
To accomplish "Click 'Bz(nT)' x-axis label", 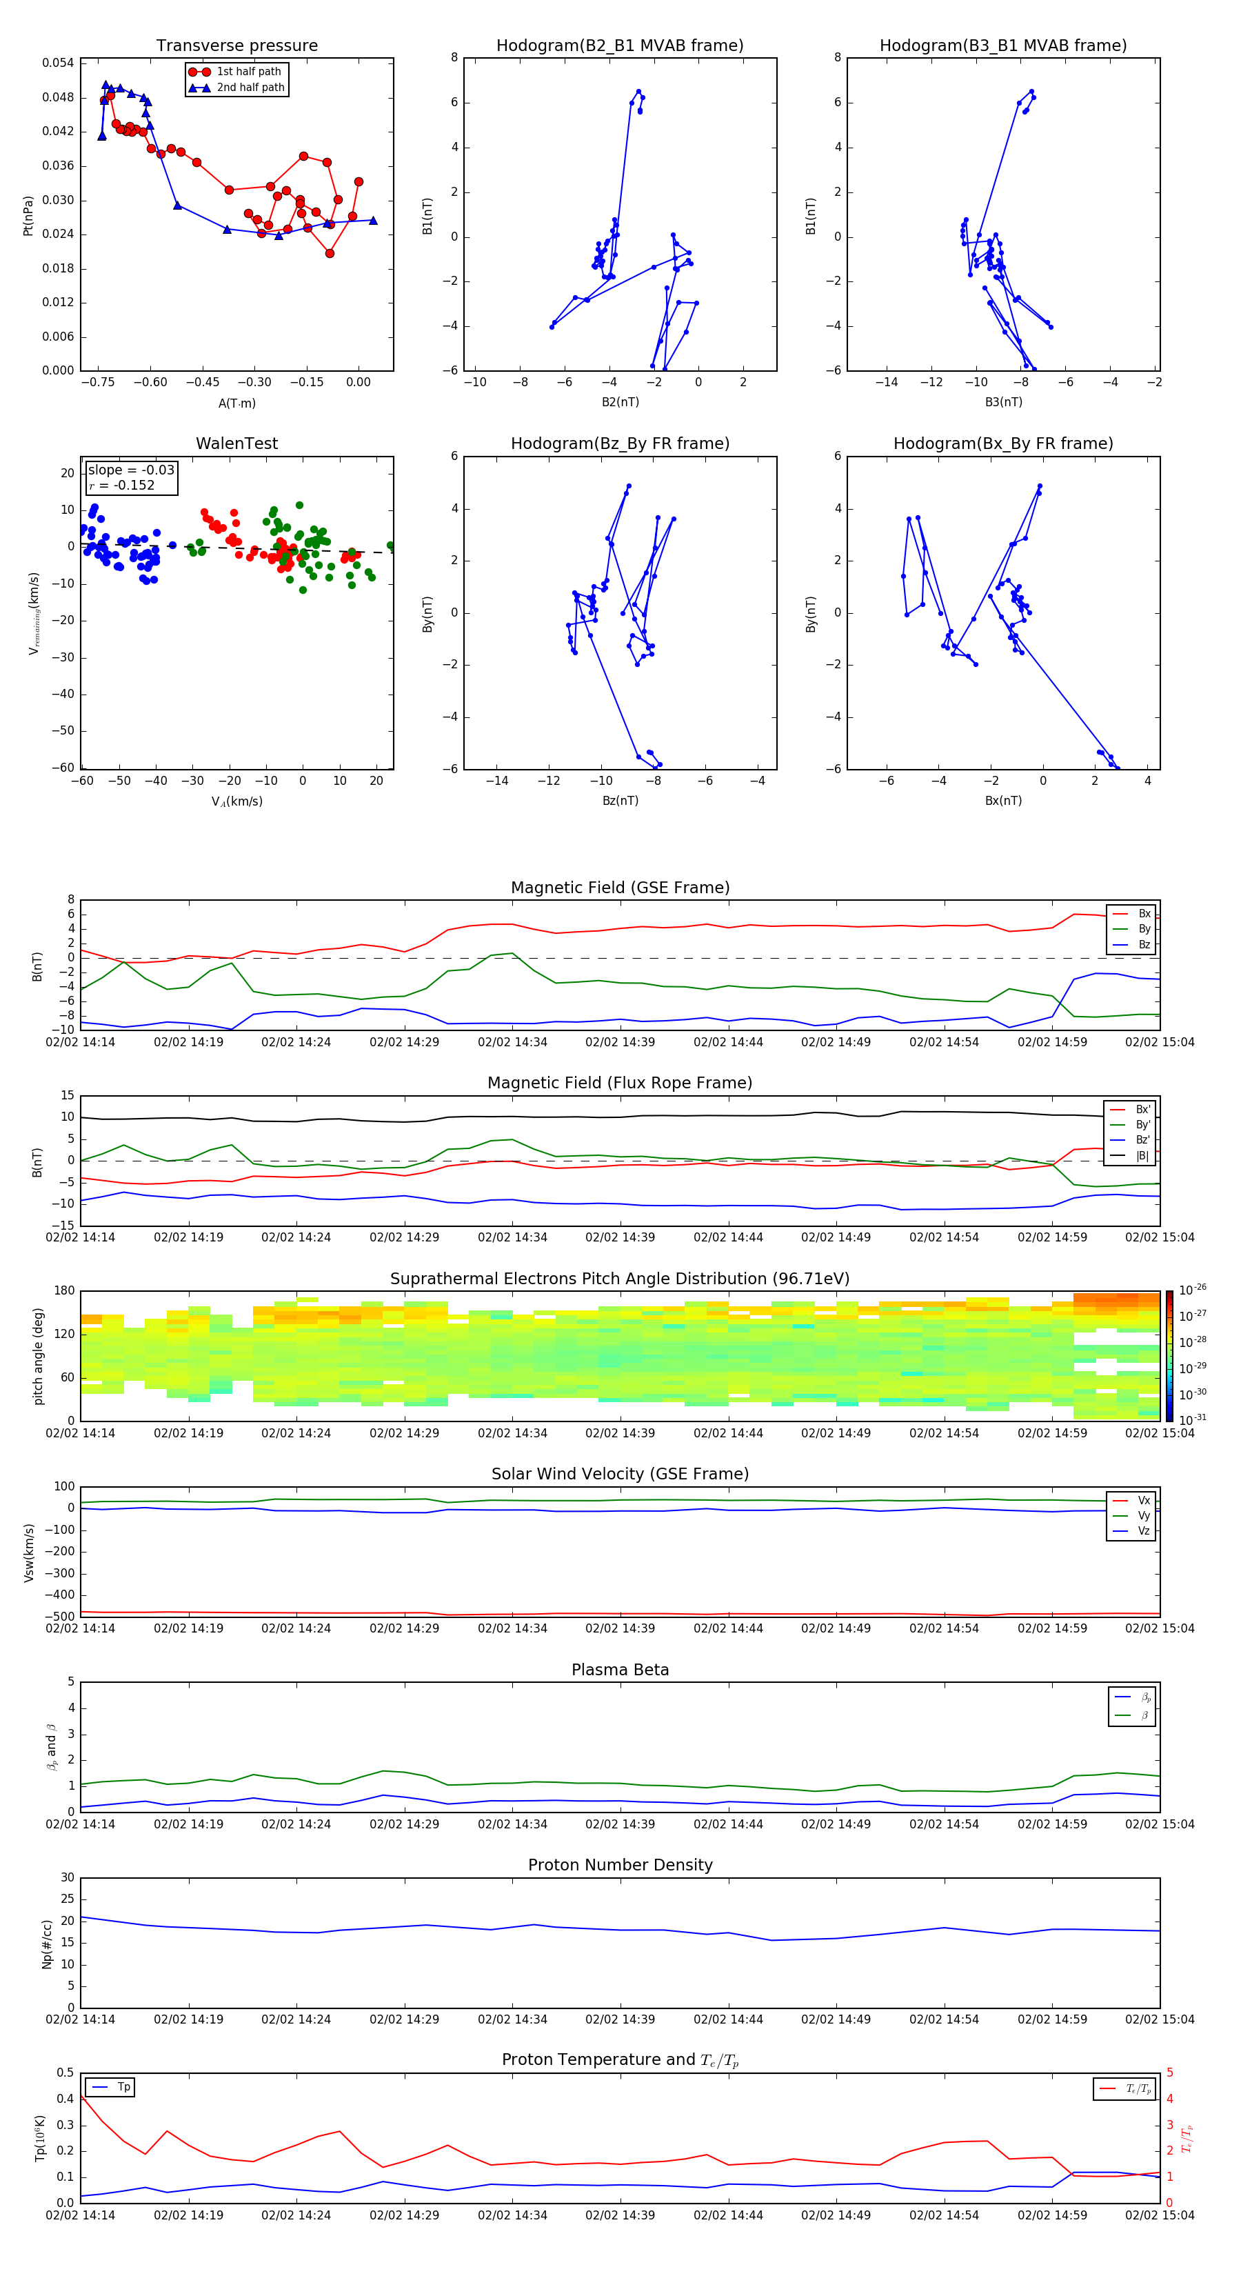I will [620, 801].
